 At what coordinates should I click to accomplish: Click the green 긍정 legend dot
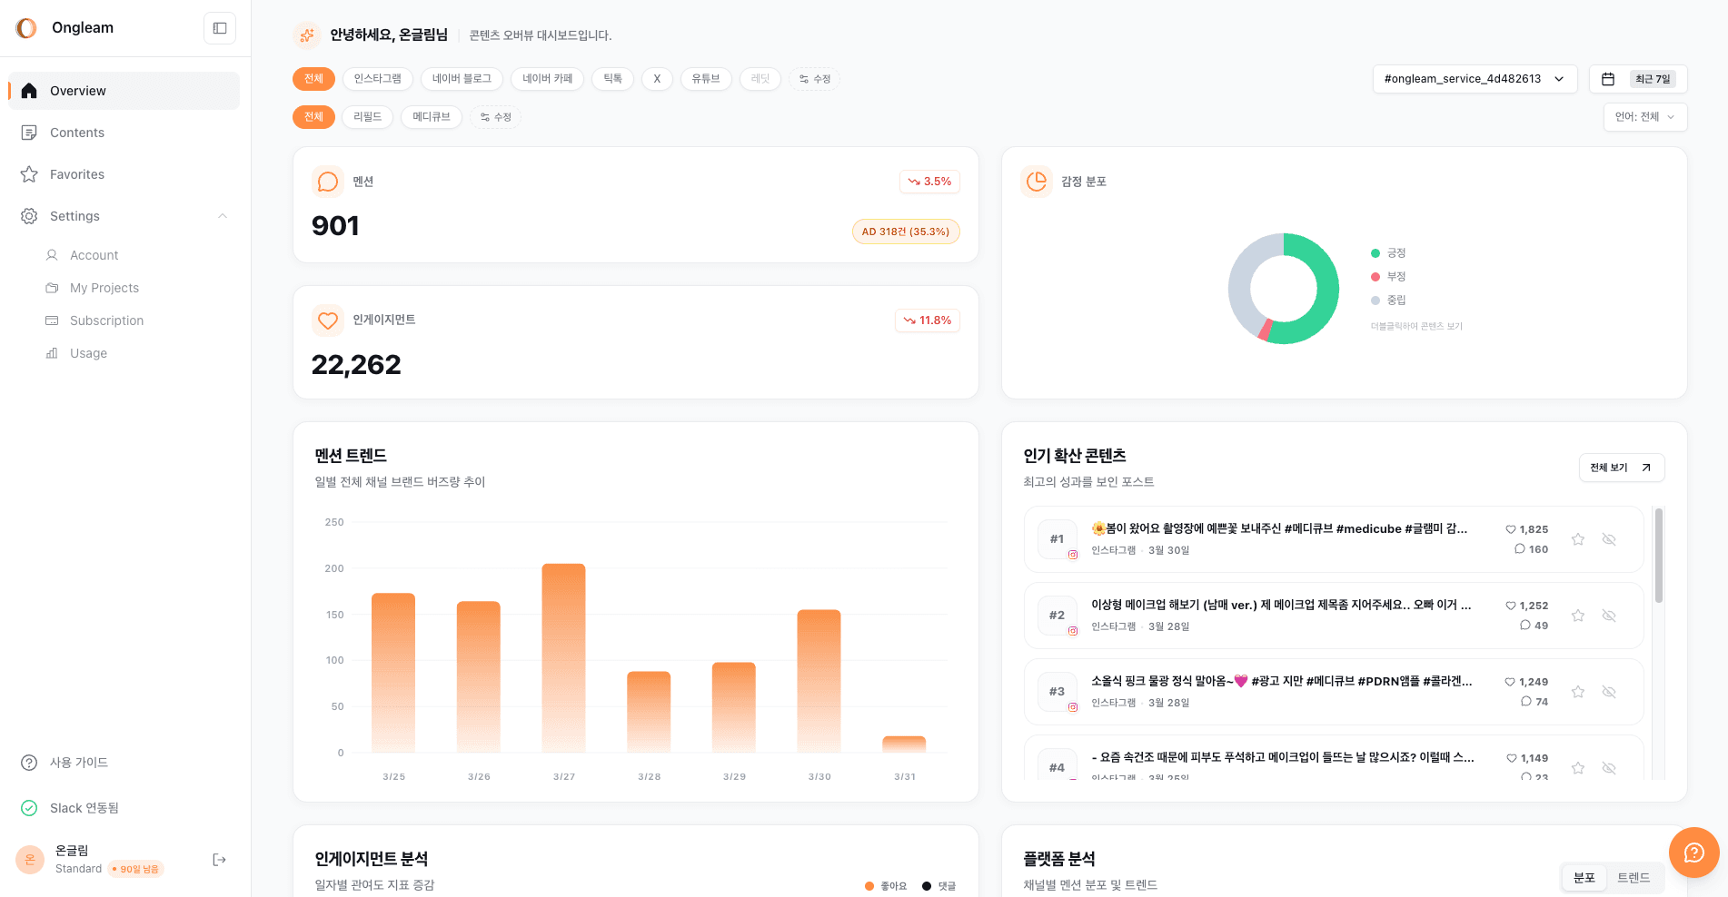1375,252
